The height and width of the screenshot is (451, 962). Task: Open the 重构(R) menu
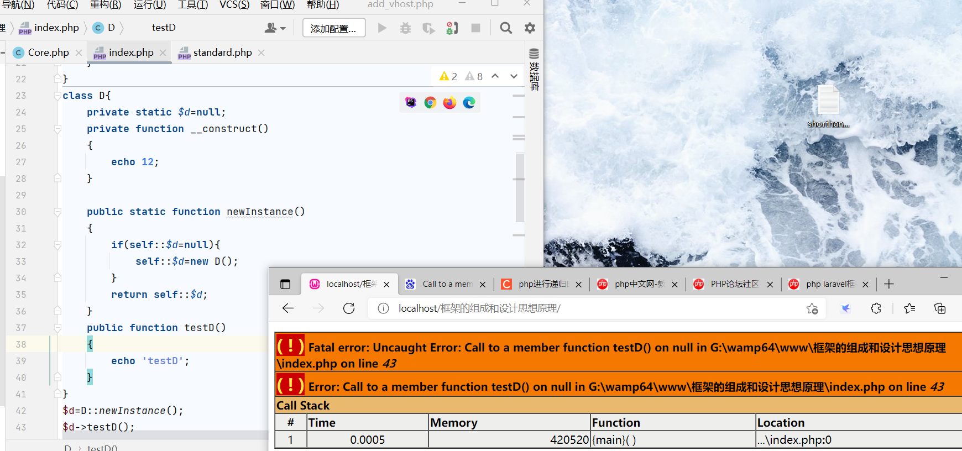[x=106, y=5]
